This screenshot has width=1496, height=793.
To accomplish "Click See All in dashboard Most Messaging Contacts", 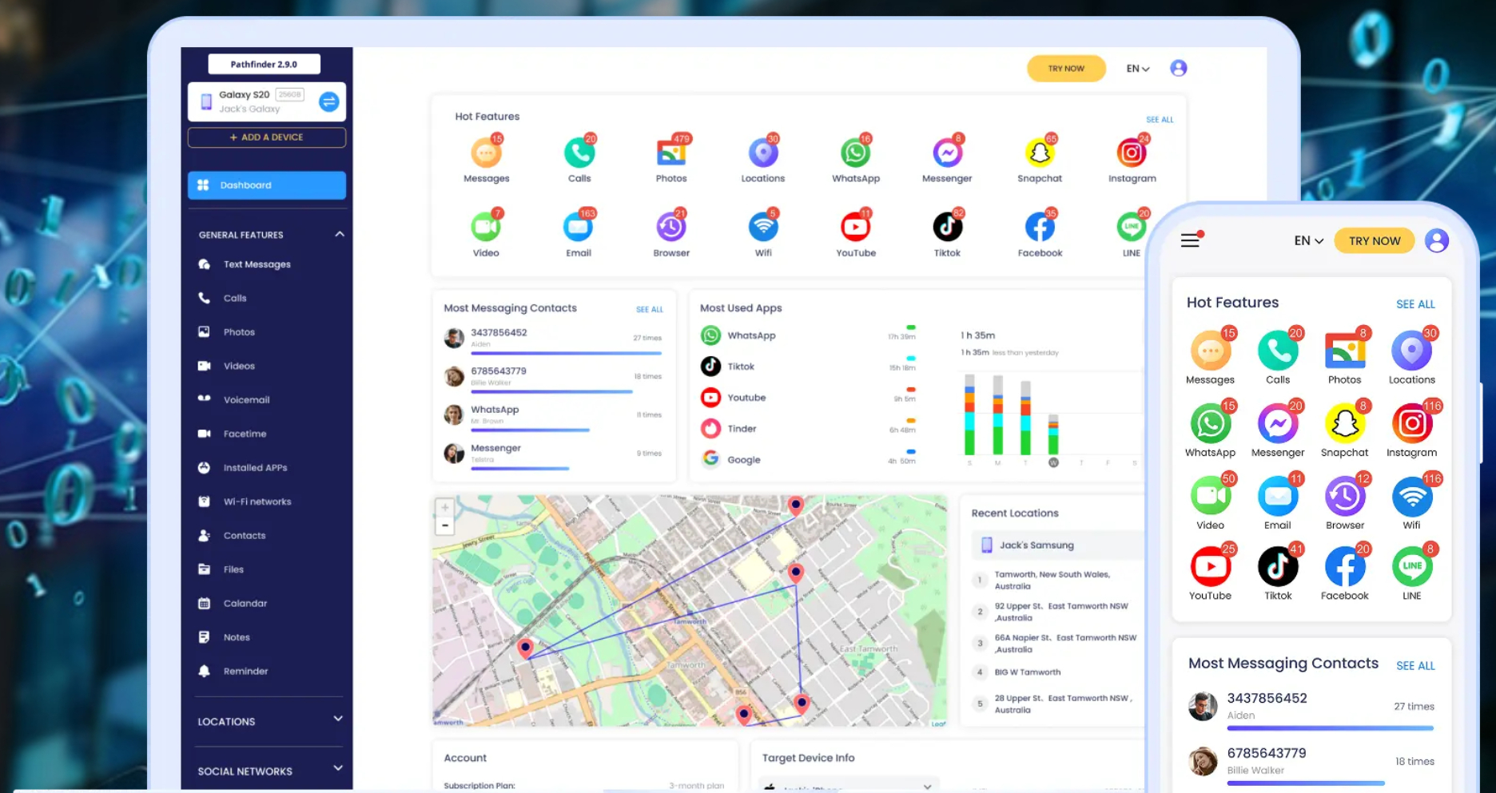I will tap(650, 309).
